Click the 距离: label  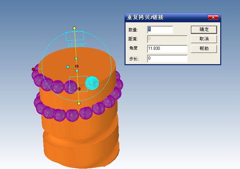point(133,39)
